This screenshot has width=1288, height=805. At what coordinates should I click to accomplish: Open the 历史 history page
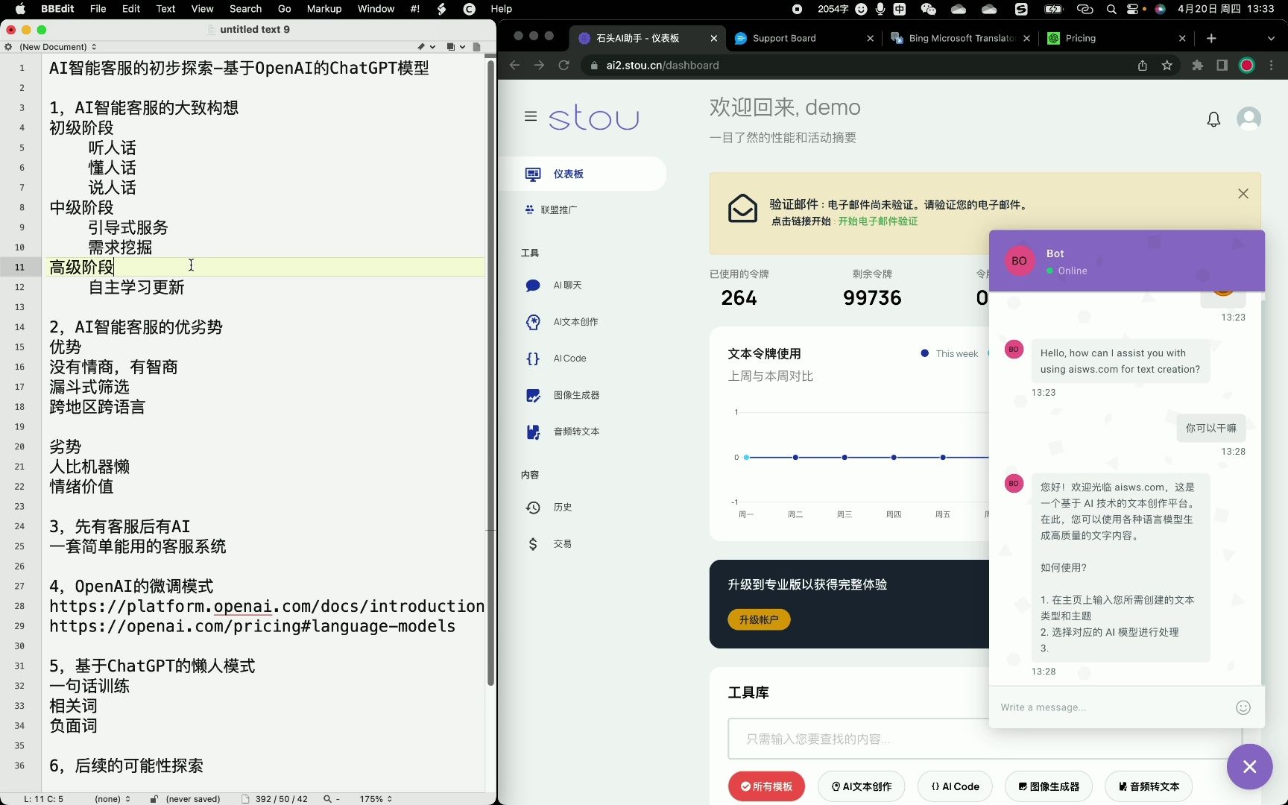pyautogui.click(x=549, y=507)
